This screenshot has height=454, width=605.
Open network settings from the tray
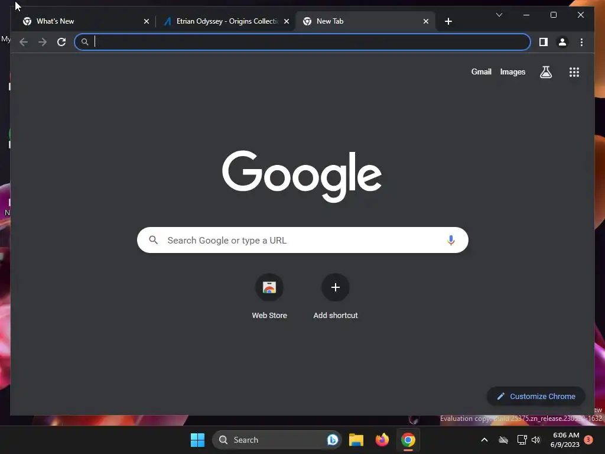[522, 440]
